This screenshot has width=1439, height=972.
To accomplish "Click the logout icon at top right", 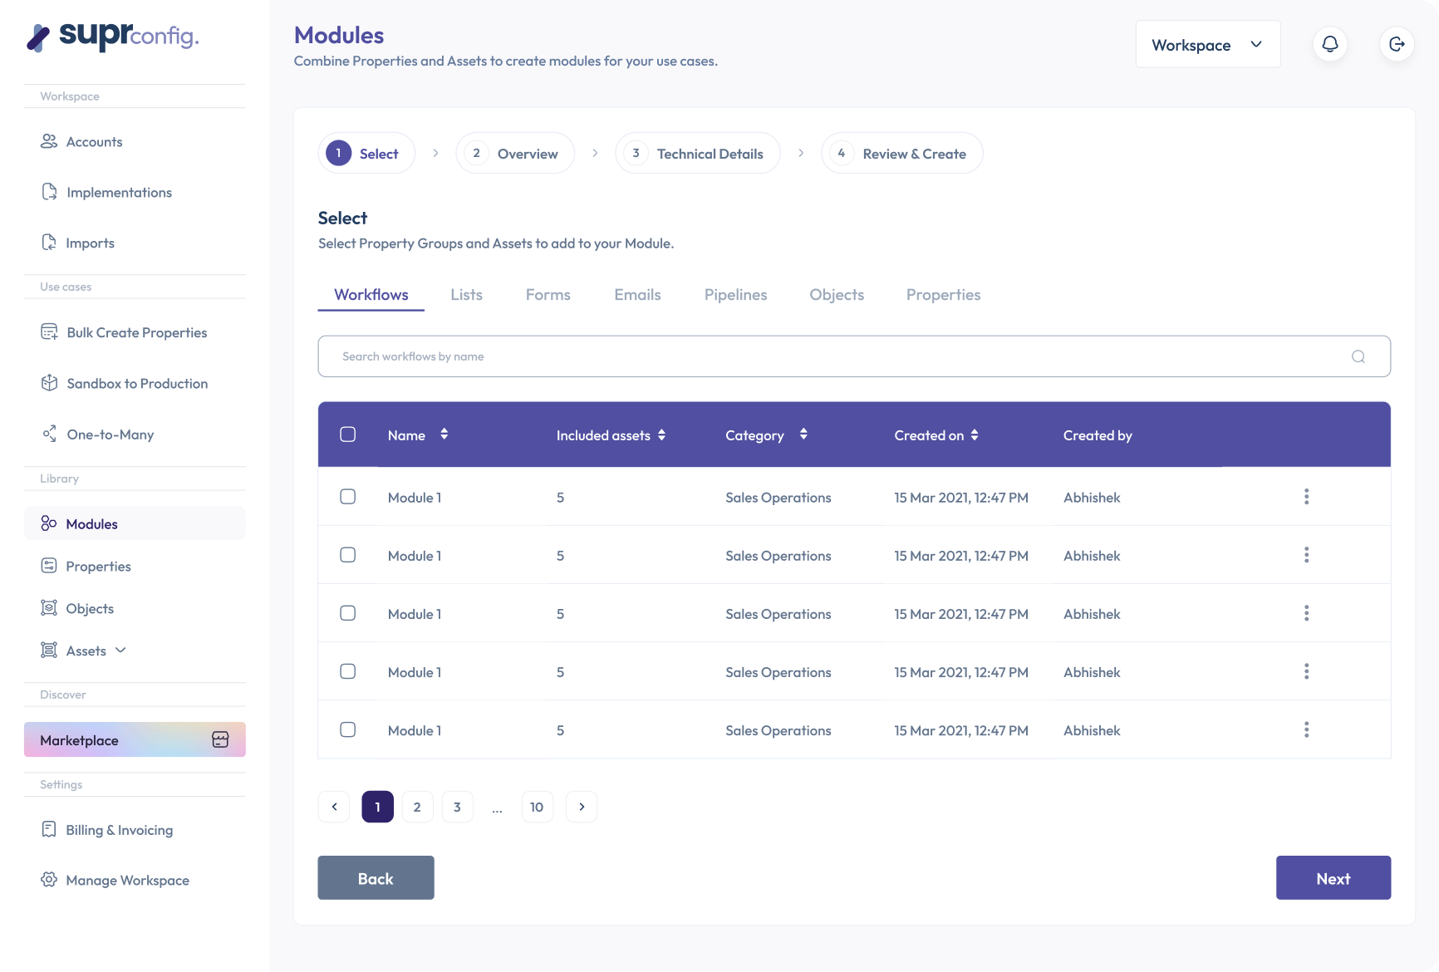I will click(x=1397, y=44).
